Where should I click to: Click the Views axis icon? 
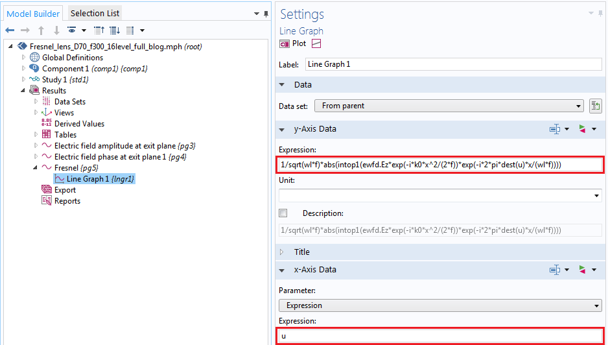coord(47,112)
